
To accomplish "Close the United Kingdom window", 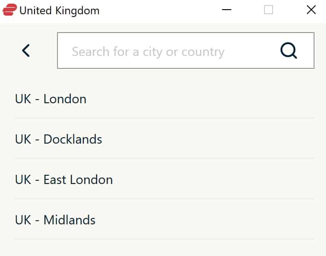I will point(311,10).
